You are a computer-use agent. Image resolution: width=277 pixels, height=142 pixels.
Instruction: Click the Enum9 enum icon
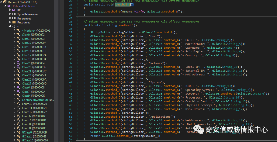[18, 128]
